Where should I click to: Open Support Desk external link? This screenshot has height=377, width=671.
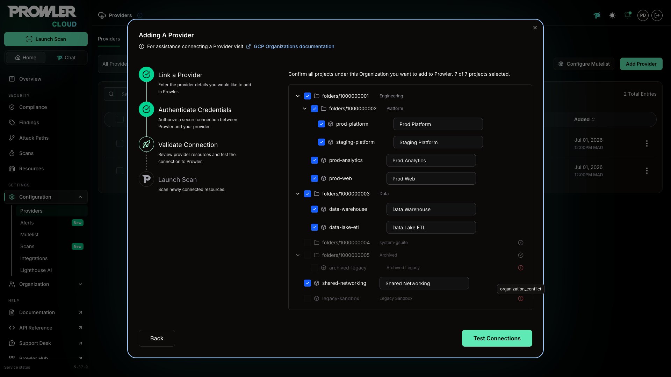46,343
